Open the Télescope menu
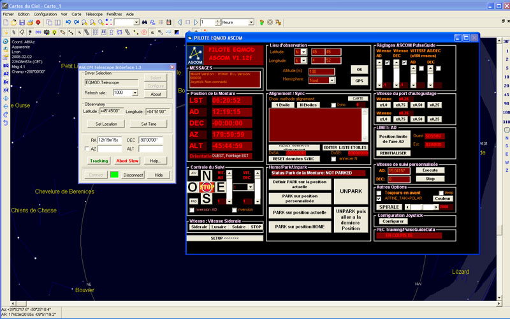510x319 pixels. 94,14
